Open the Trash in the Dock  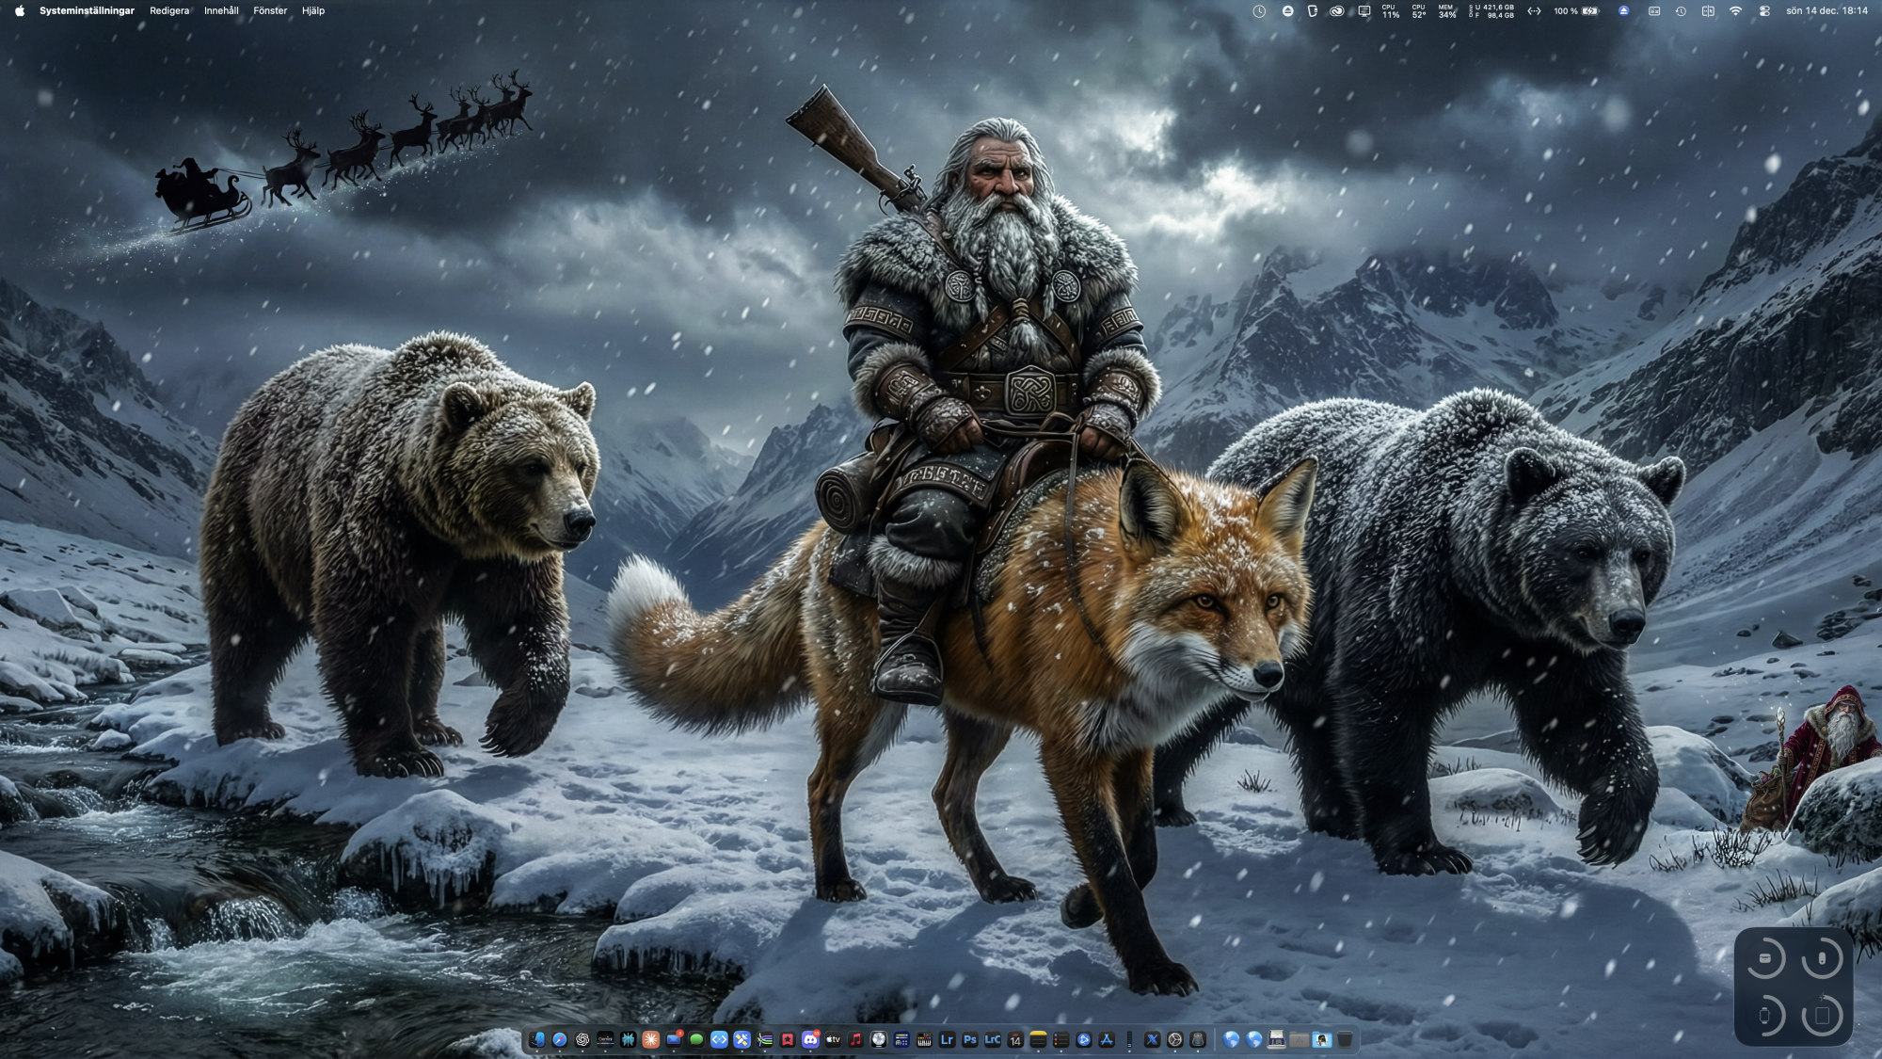(1345, 1039)
